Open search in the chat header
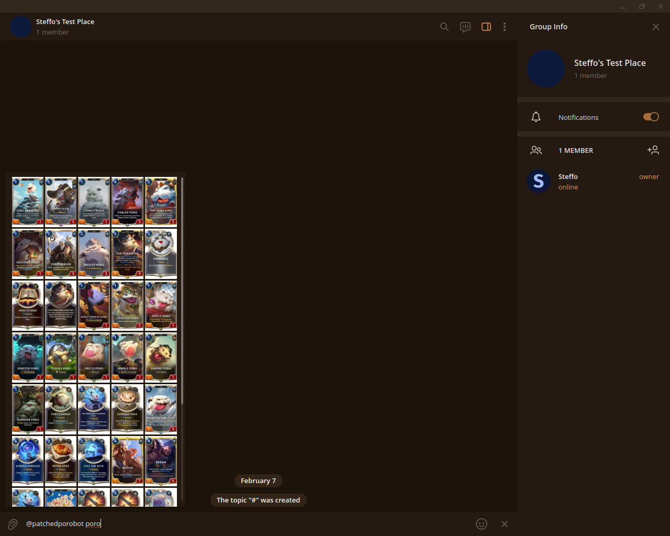This screenshot has width=670, height=536. [x=444, y=27]
